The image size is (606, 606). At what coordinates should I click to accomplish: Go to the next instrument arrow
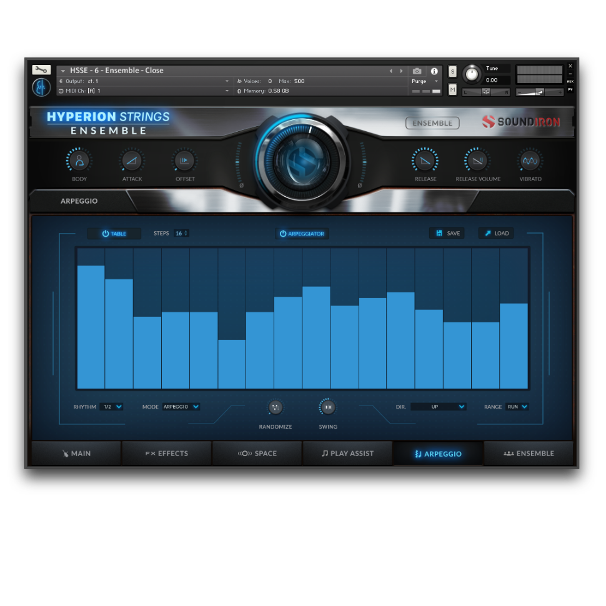pyautogui.click(x=402, y=71)
